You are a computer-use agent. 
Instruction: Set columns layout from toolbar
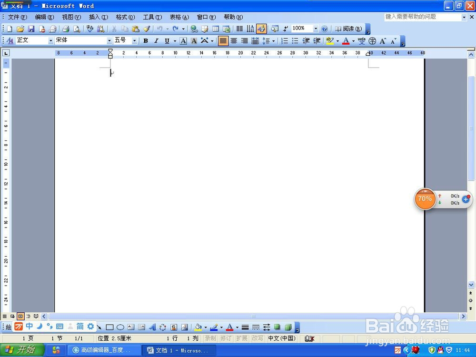pyautogui.click(x=239, y=29)
